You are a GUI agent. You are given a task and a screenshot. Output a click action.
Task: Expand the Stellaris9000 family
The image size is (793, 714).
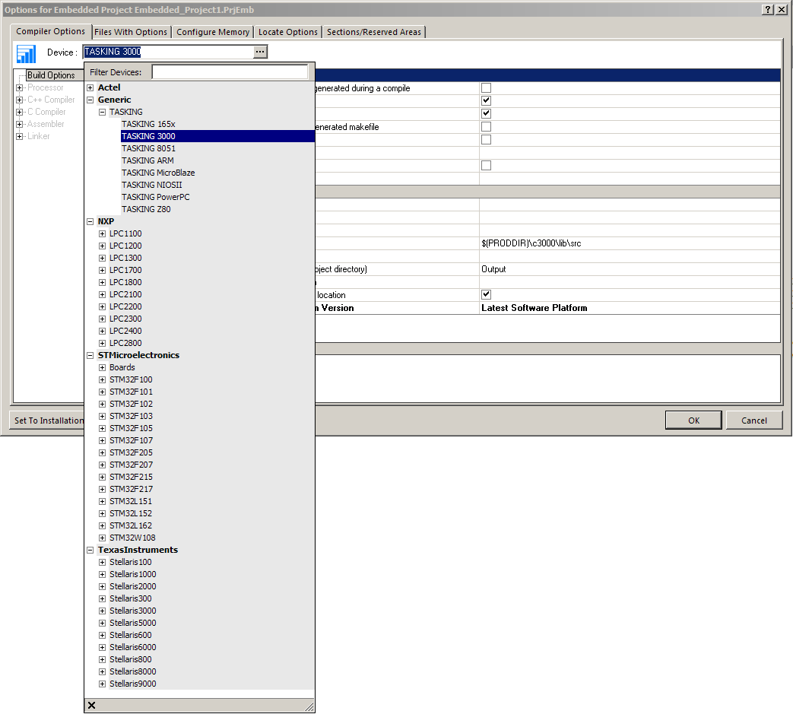(x=102, y=684)
